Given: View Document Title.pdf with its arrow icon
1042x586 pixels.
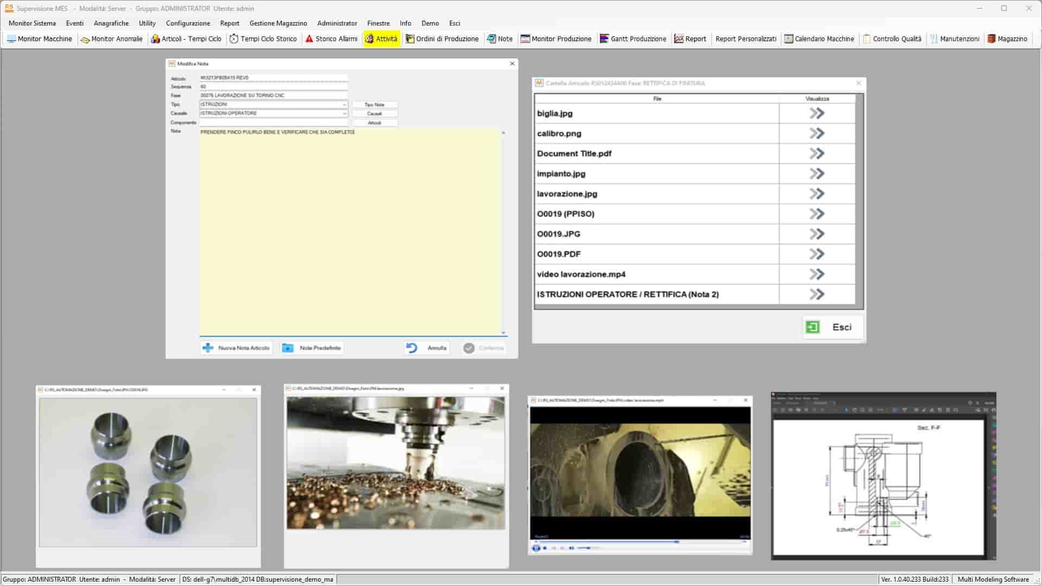Looking at the screenshot, I should (x=817, y=154).
